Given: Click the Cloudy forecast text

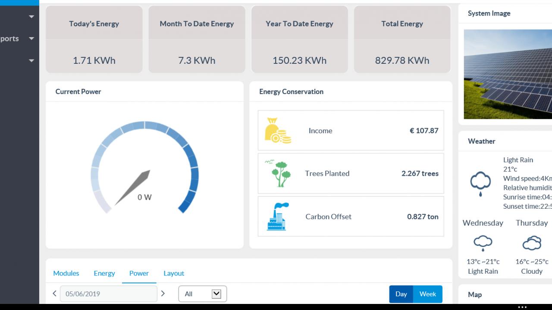Looking at the screenshot, I should pyautogui.click(x=532, y=271).
